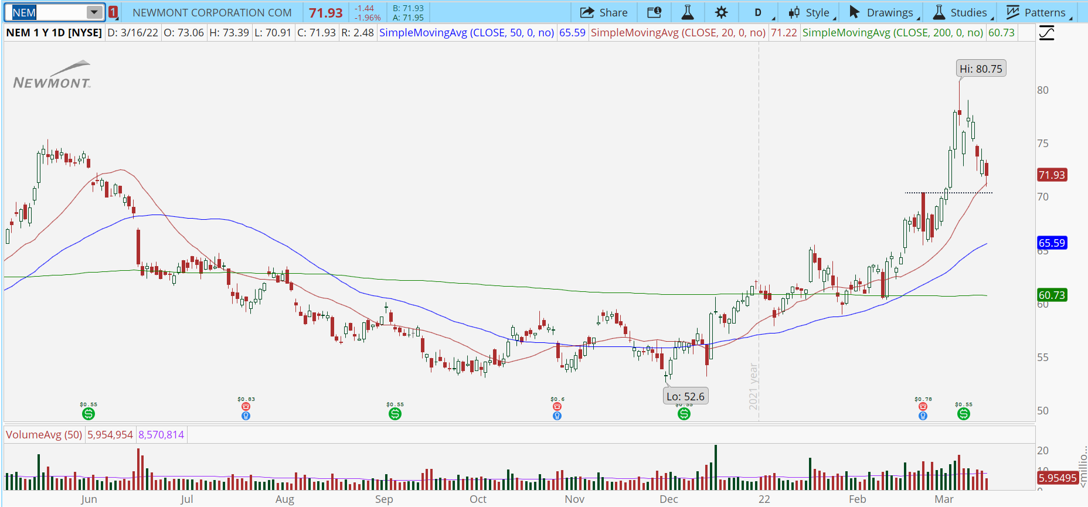Screen dimensions: 1088x507
Task: Select the SimpleMovingAvg (CLOSE, 50, 0, no) label
Action: (x=467, y=33)
